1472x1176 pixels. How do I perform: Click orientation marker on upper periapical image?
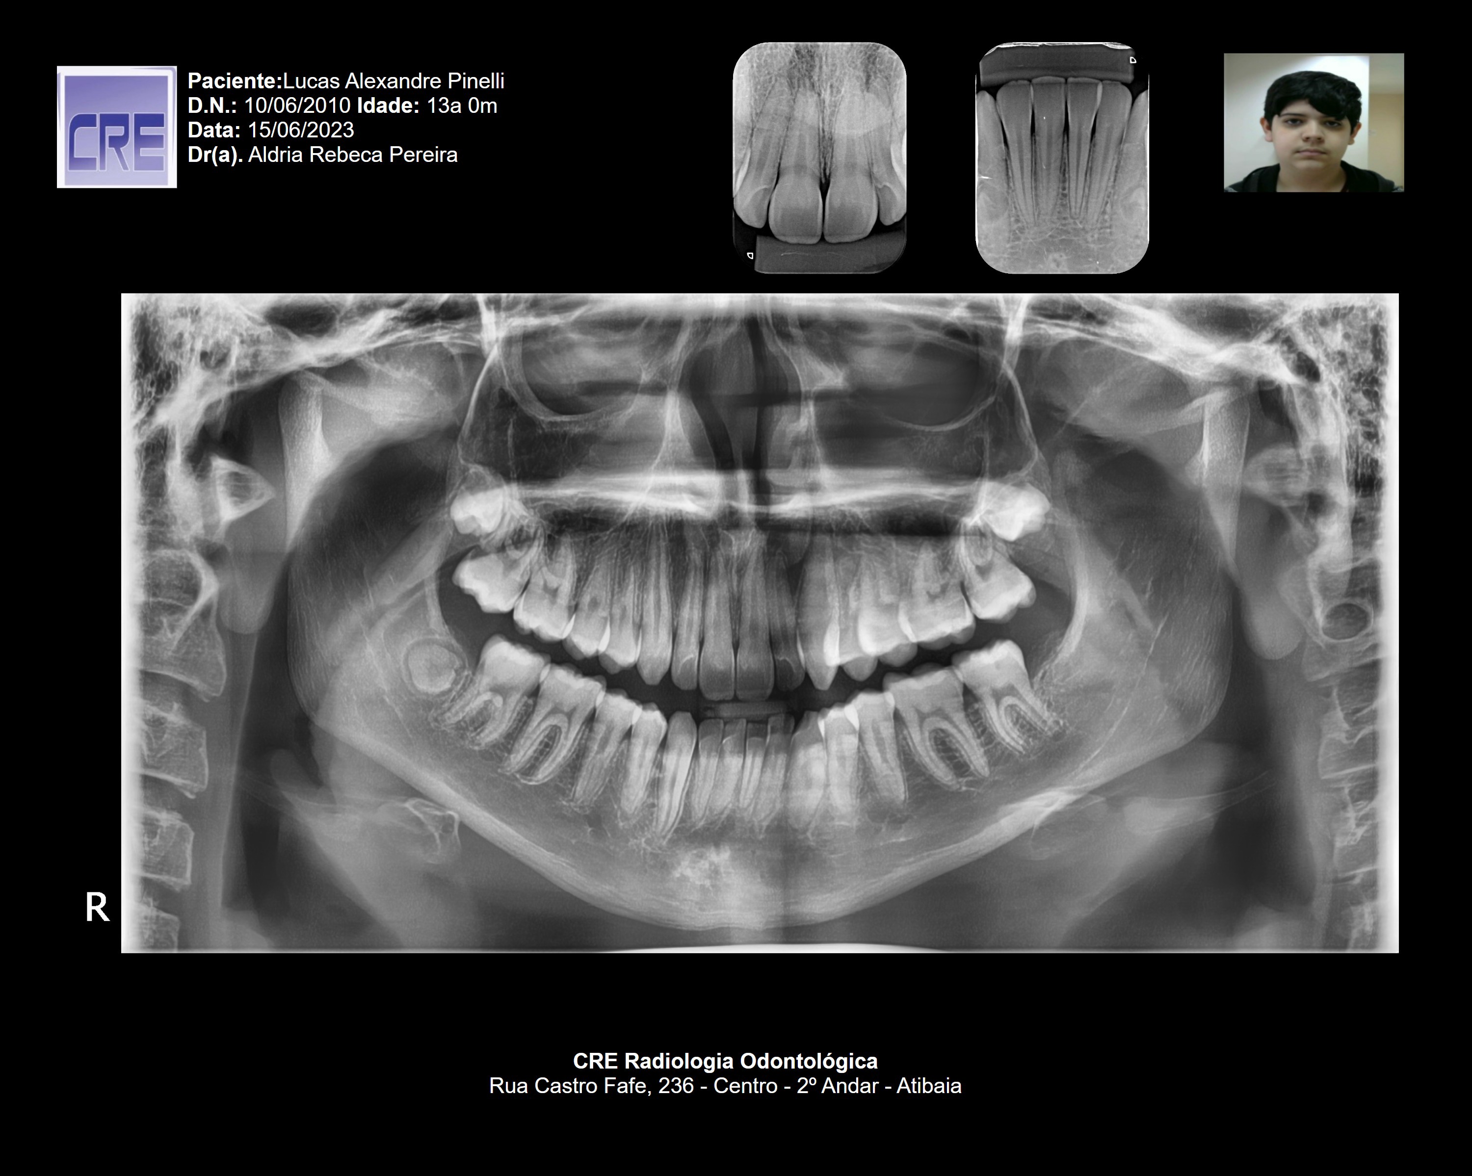click(750, 255)
